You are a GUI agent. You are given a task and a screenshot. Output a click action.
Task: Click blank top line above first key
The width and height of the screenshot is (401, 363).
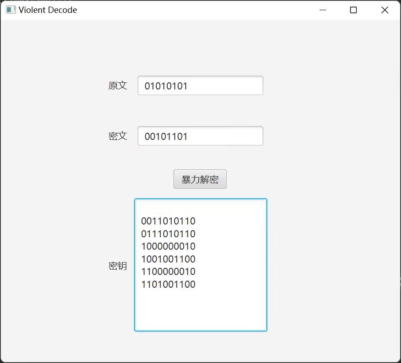(x=200, y=209)
